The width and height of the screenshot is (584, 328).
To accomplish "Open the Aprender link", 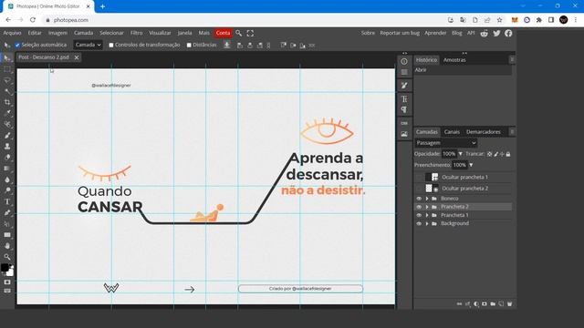I will (435, 33).
